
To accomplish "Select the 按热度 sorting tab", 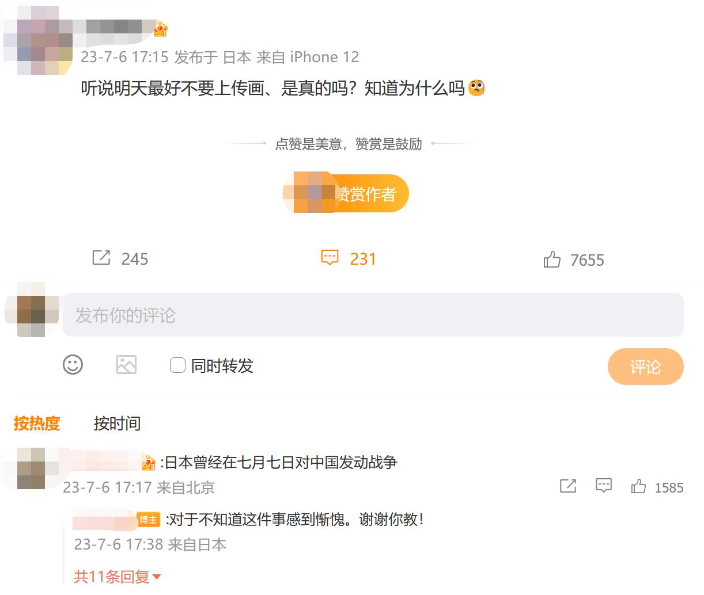I will coord(36,424).
